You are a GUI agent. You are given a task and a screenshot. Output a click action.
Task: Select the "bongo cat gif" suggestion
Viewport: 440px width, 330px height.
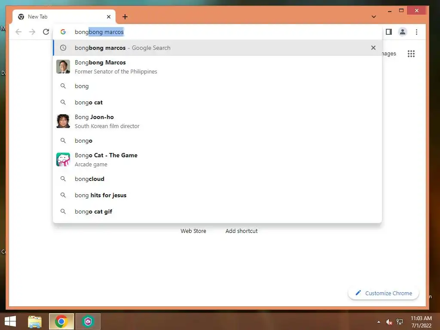[217, 211]
